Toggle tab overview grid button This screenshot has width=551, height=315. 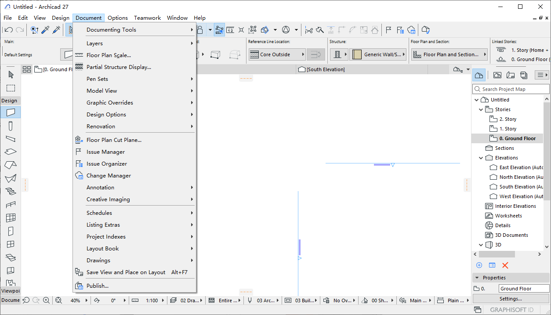[x=27, y=69]
